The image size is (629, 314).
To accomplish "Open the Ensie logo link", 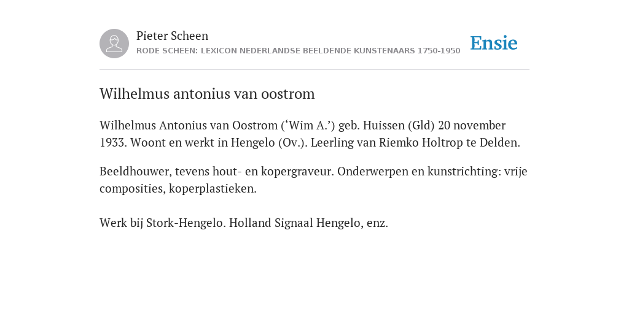I will [494, 43].
